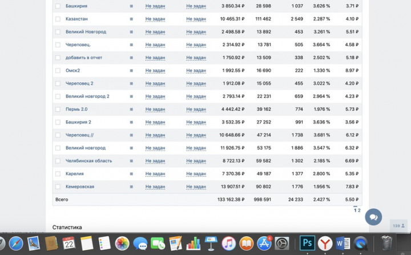This screenshot has width=411, height=255.
Task: Check the Кемеровская row checkbox
Action: 58,187
